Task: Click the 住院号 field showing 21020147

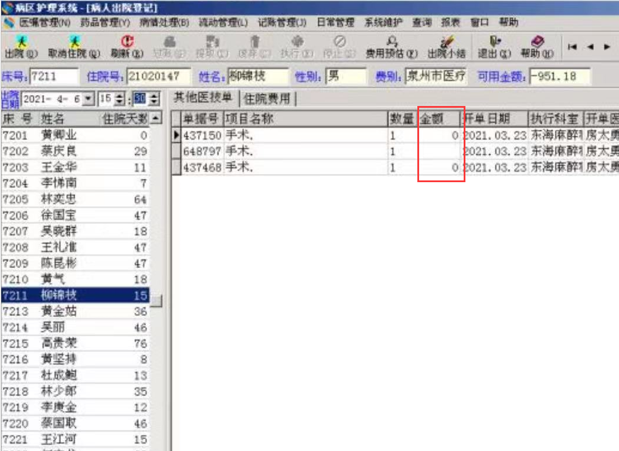Action: tap(158, 76)
